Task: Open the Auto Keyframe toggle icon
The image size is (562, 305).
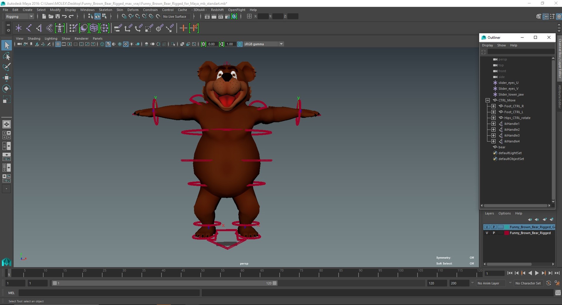Action: tap(549, 283)
